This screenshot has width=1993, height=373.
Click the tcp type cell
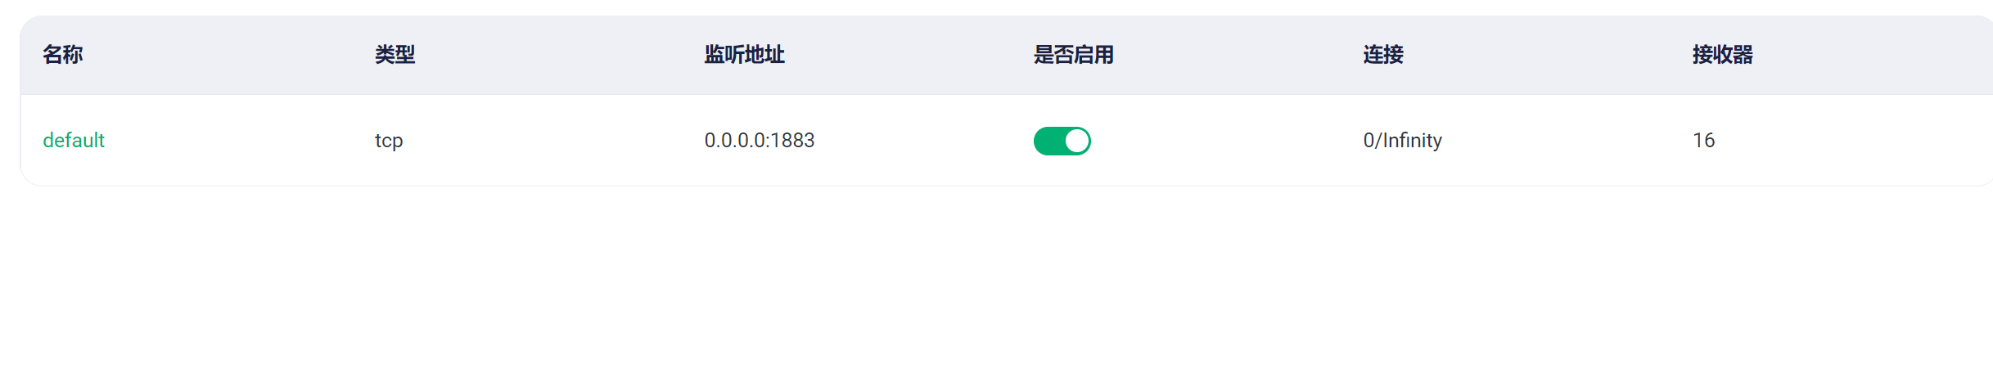[389, 141]
